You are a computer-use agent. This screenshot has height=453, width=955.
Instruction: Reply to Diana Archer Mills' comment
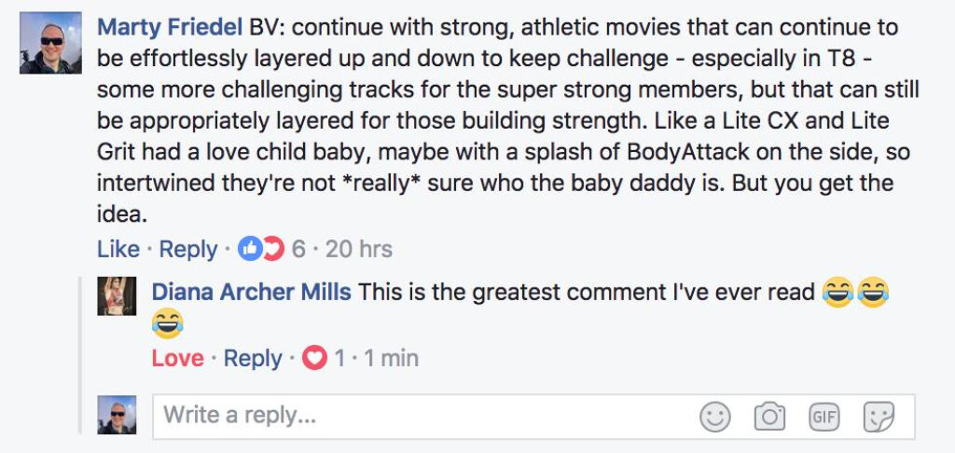(252, 359)
